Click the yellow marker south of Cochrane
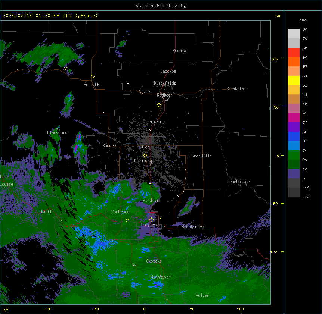This screenshot has width=322, height=314. [x=127, y=220]
